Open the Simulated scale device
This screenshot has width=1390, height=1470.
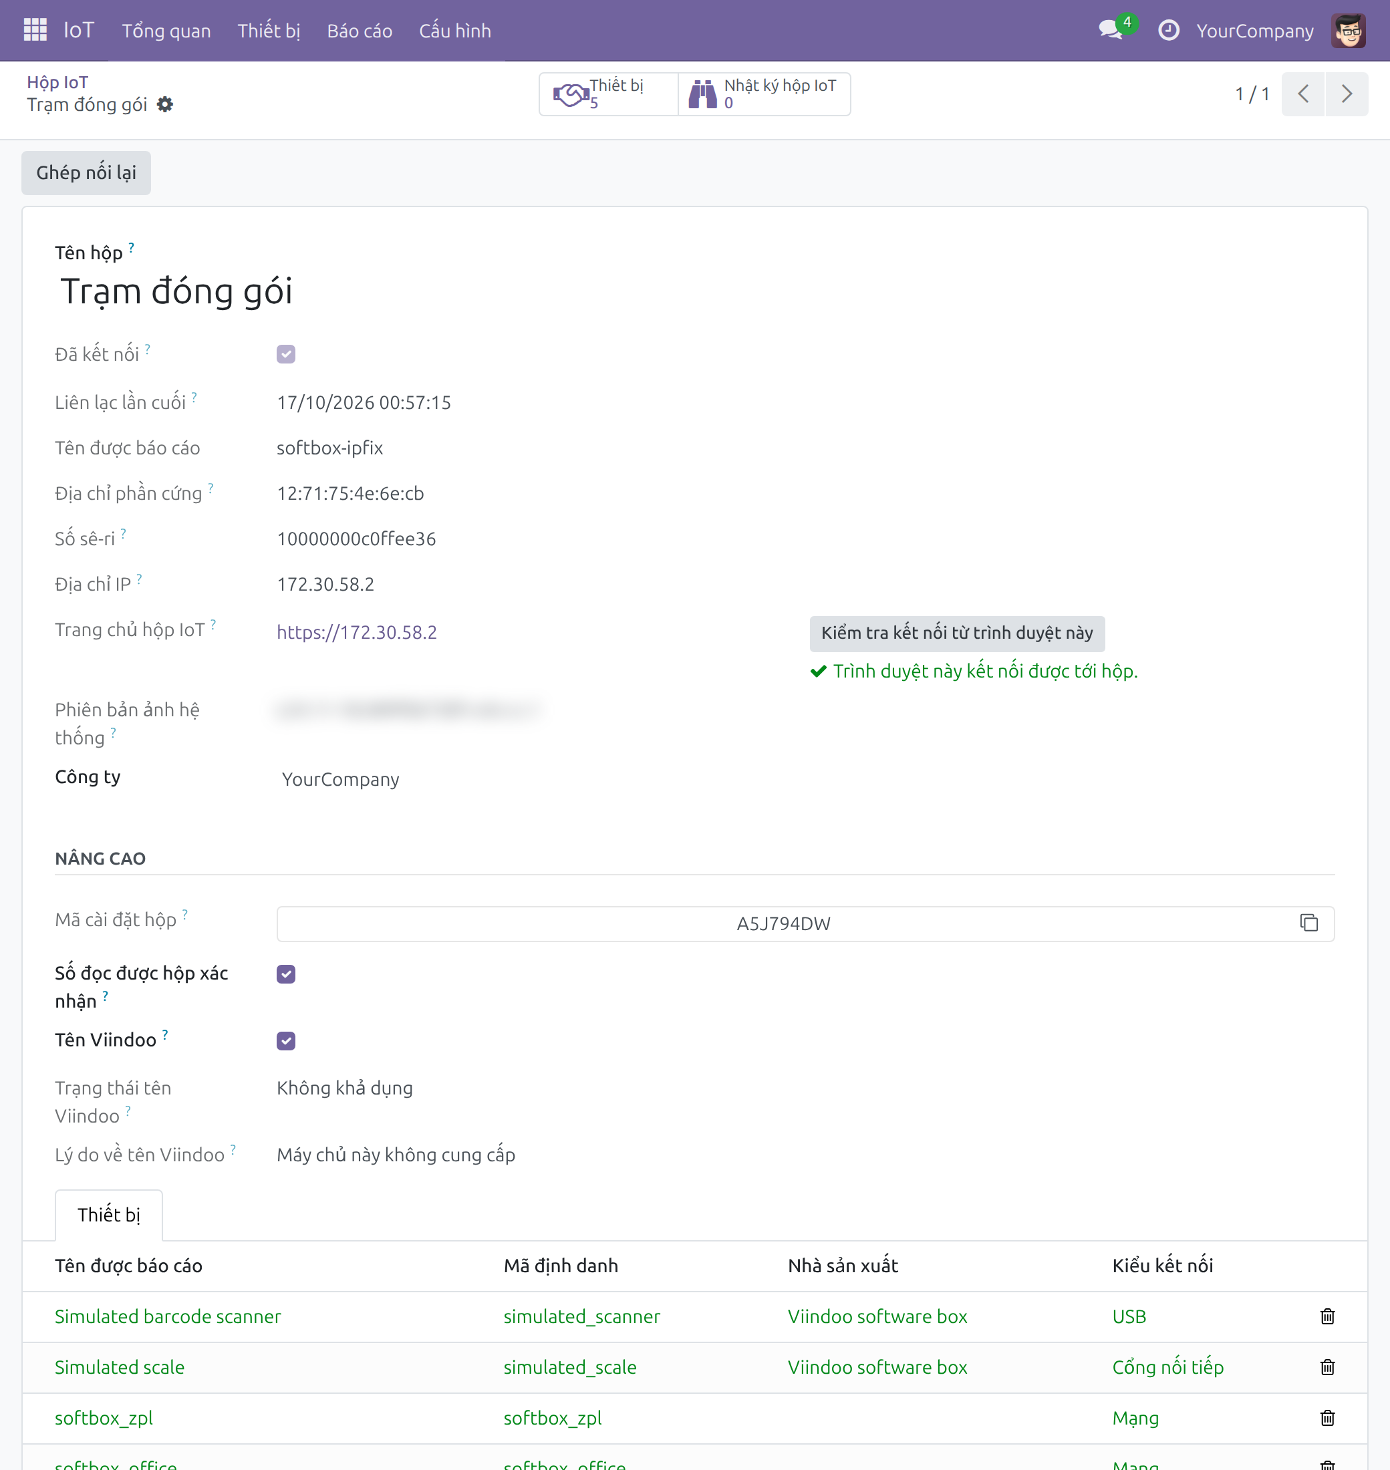pyautogui.click(x=120, y=1367)
